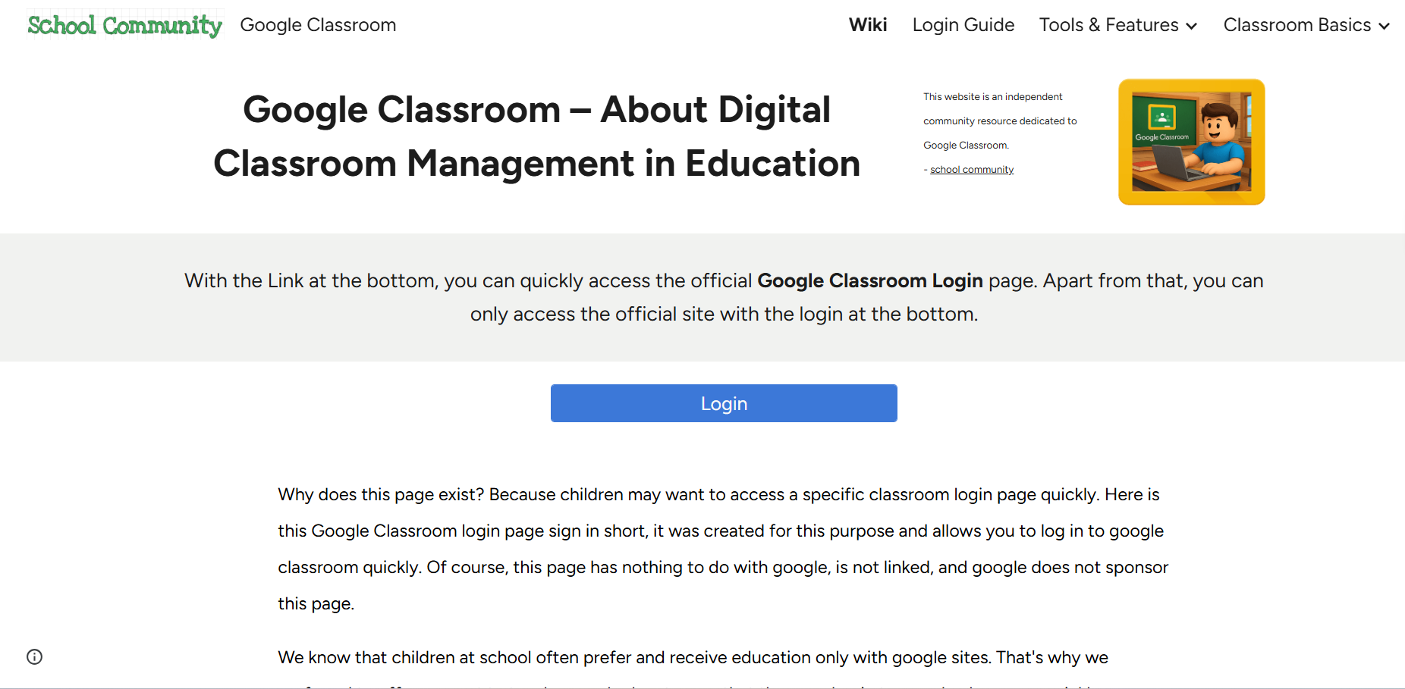Screen dimensions: 1405x689
Task: Open the Tools & Features dropdown
Action: [x=1117, y=25]
